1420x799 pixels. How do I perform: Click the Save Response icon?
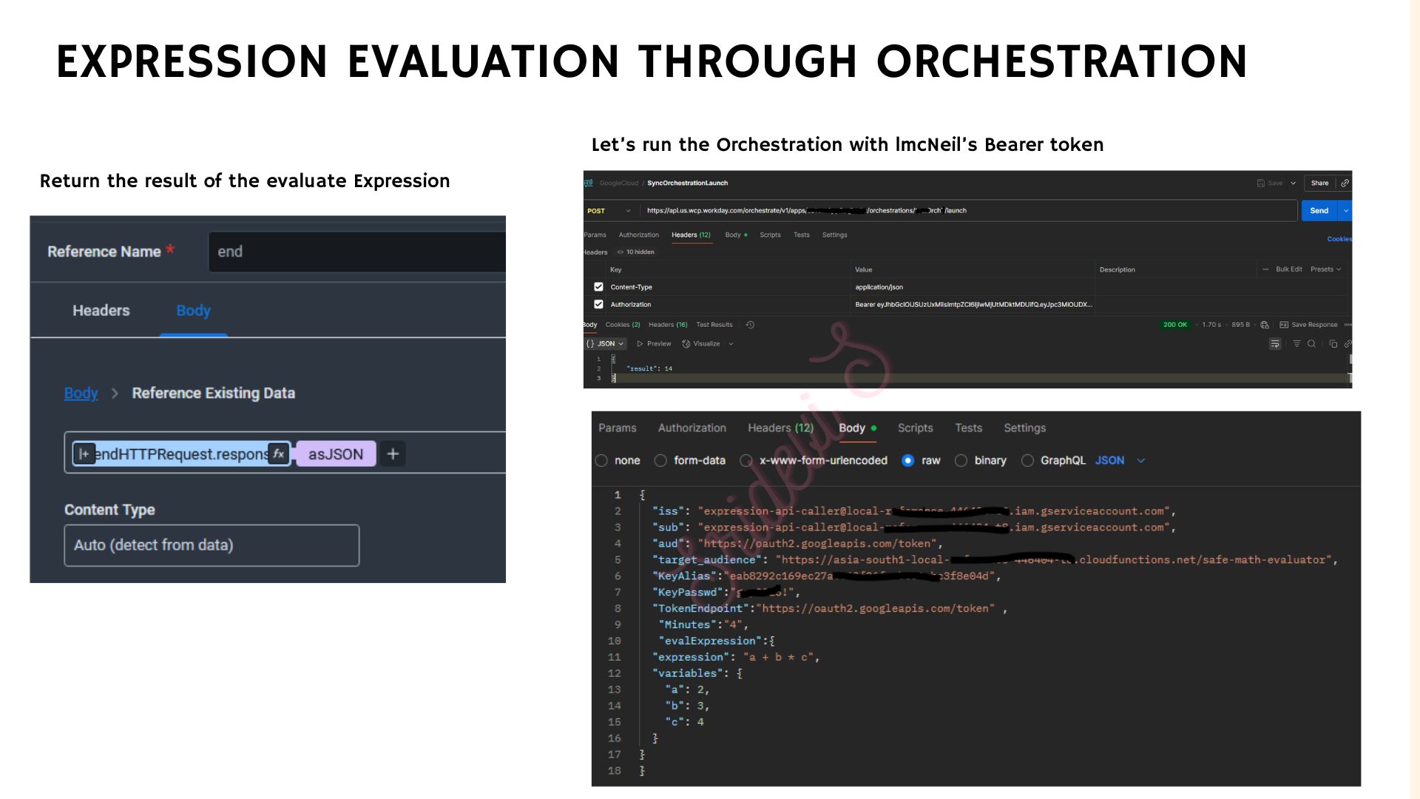pos(1284,325)
